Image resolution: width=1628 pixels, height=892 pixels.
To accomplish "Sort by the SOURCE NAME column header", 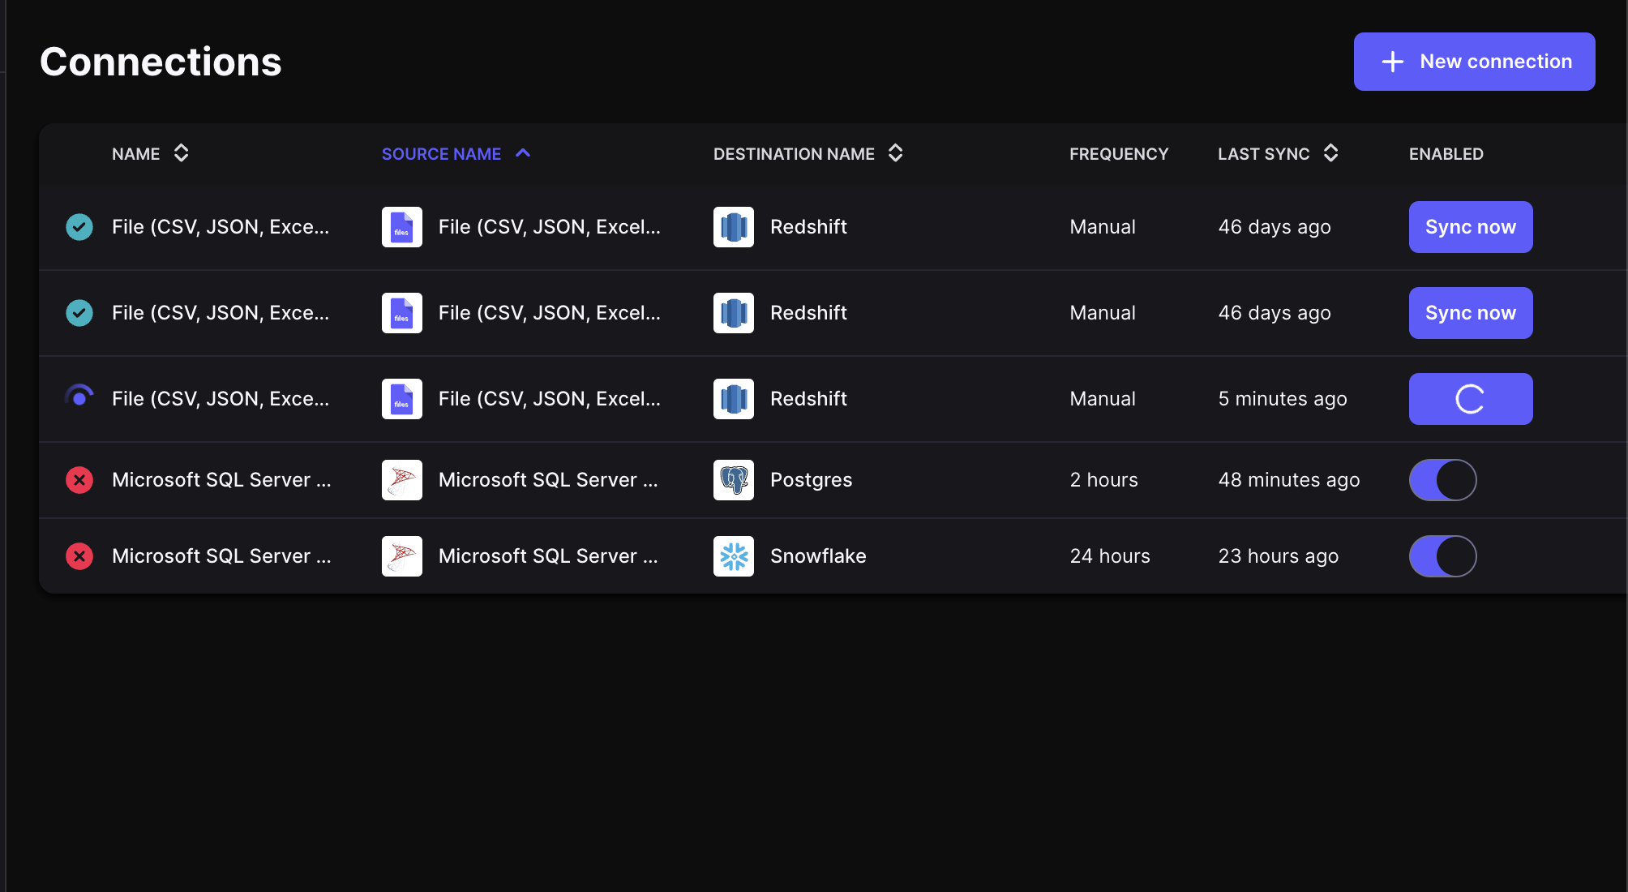I will (442, 153).
